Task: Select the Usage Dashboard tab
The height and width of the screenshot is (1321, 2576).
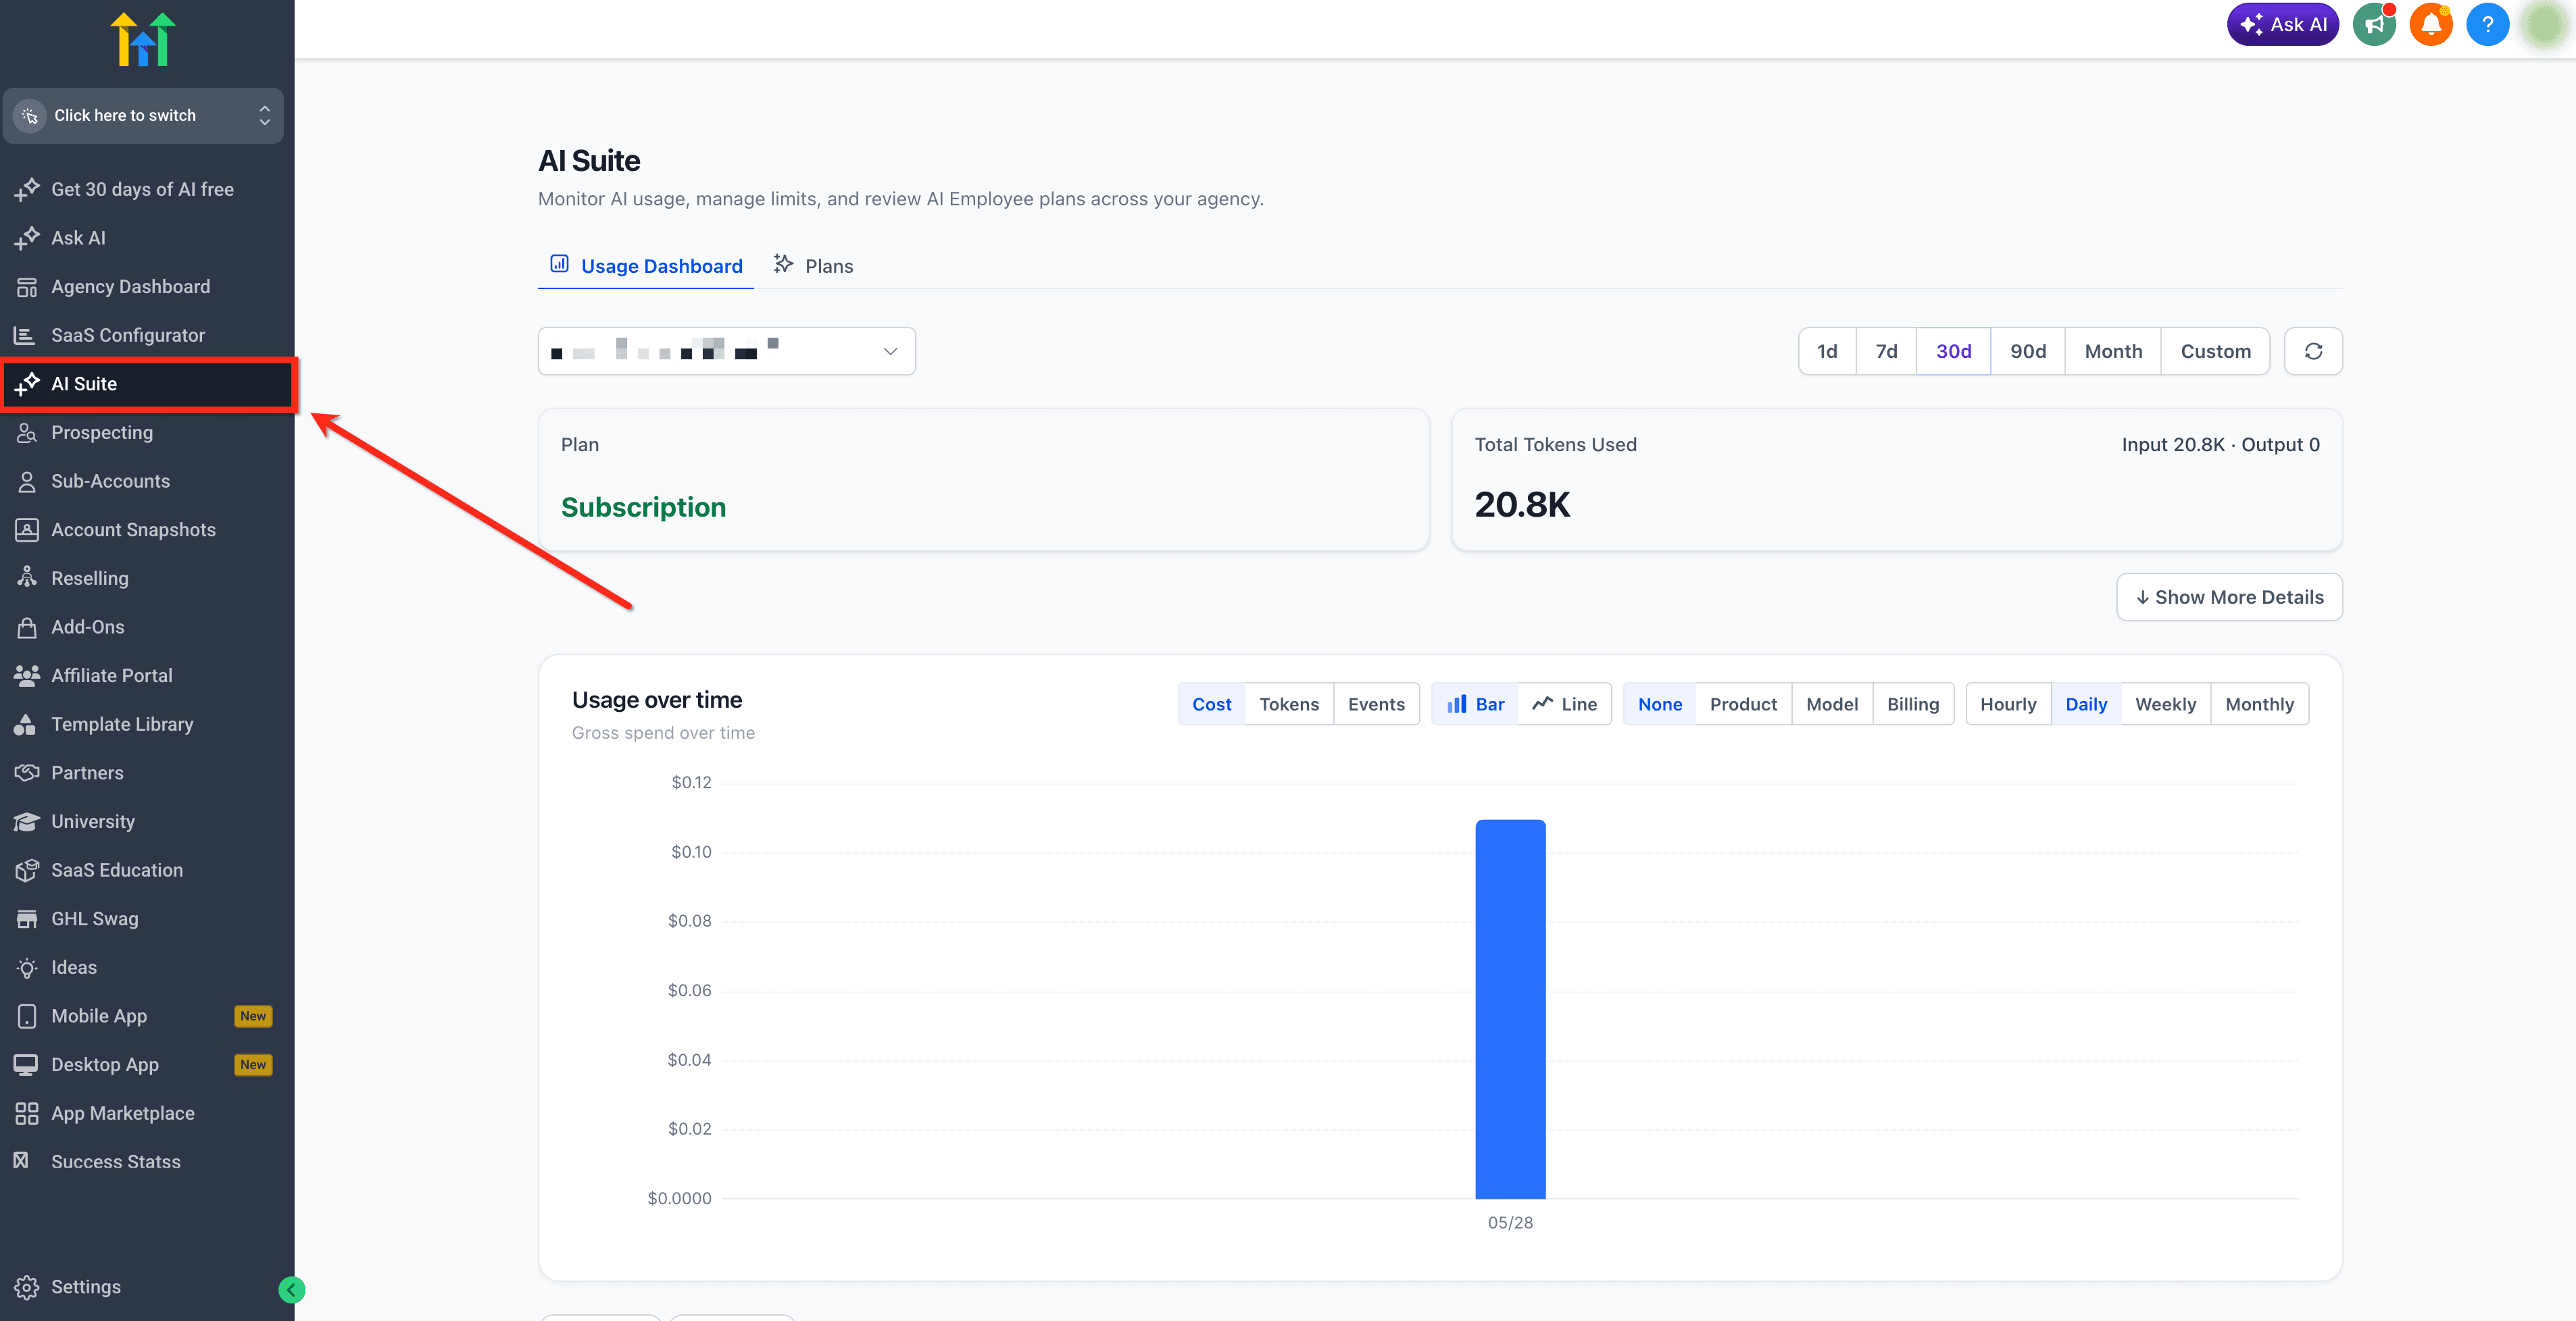Action: tap(646, 266)
